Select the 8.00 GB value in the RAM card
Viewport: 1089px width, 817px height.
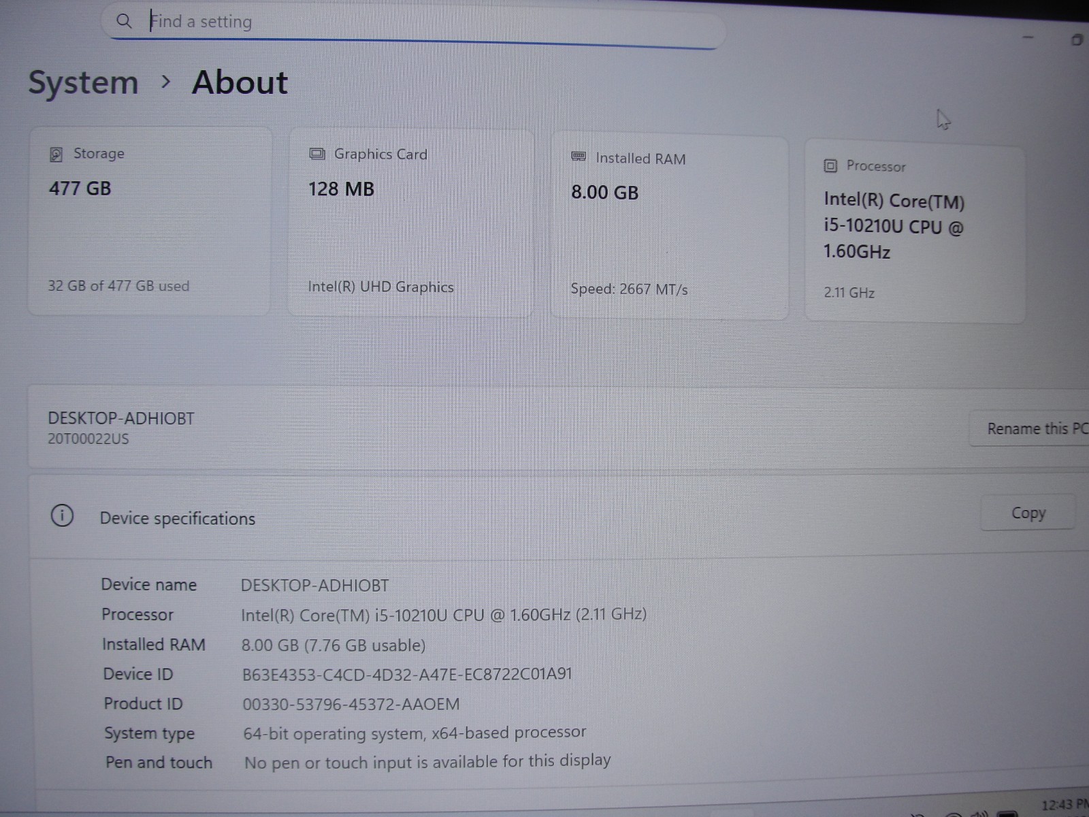pyautogui.click(x=604, y=193)
